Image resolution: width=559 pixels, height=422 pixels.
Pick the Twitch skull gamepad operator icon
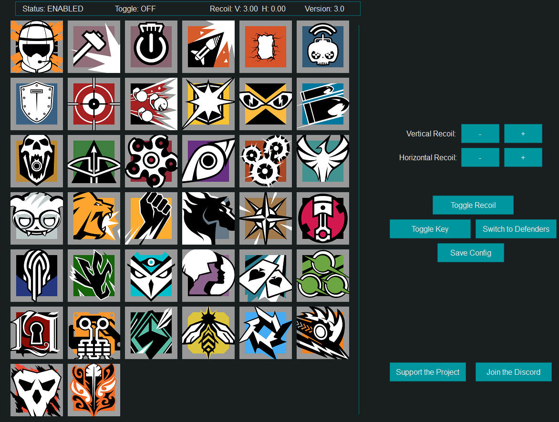323,47
